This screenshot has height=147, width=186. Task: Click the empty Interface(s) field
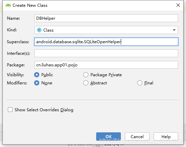point(106,53)
